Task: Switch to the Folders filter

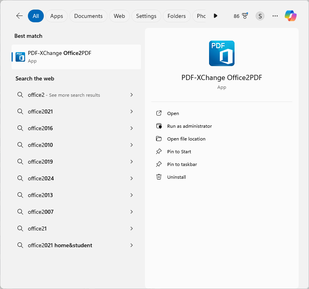Action: [x=176, y=16]
